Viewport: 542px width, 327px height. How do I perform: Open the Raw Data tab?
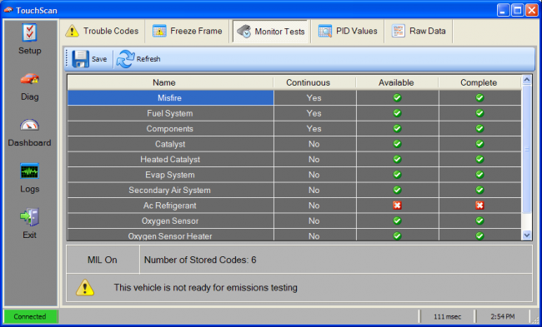pyautogui.click(x=419, y=31)
